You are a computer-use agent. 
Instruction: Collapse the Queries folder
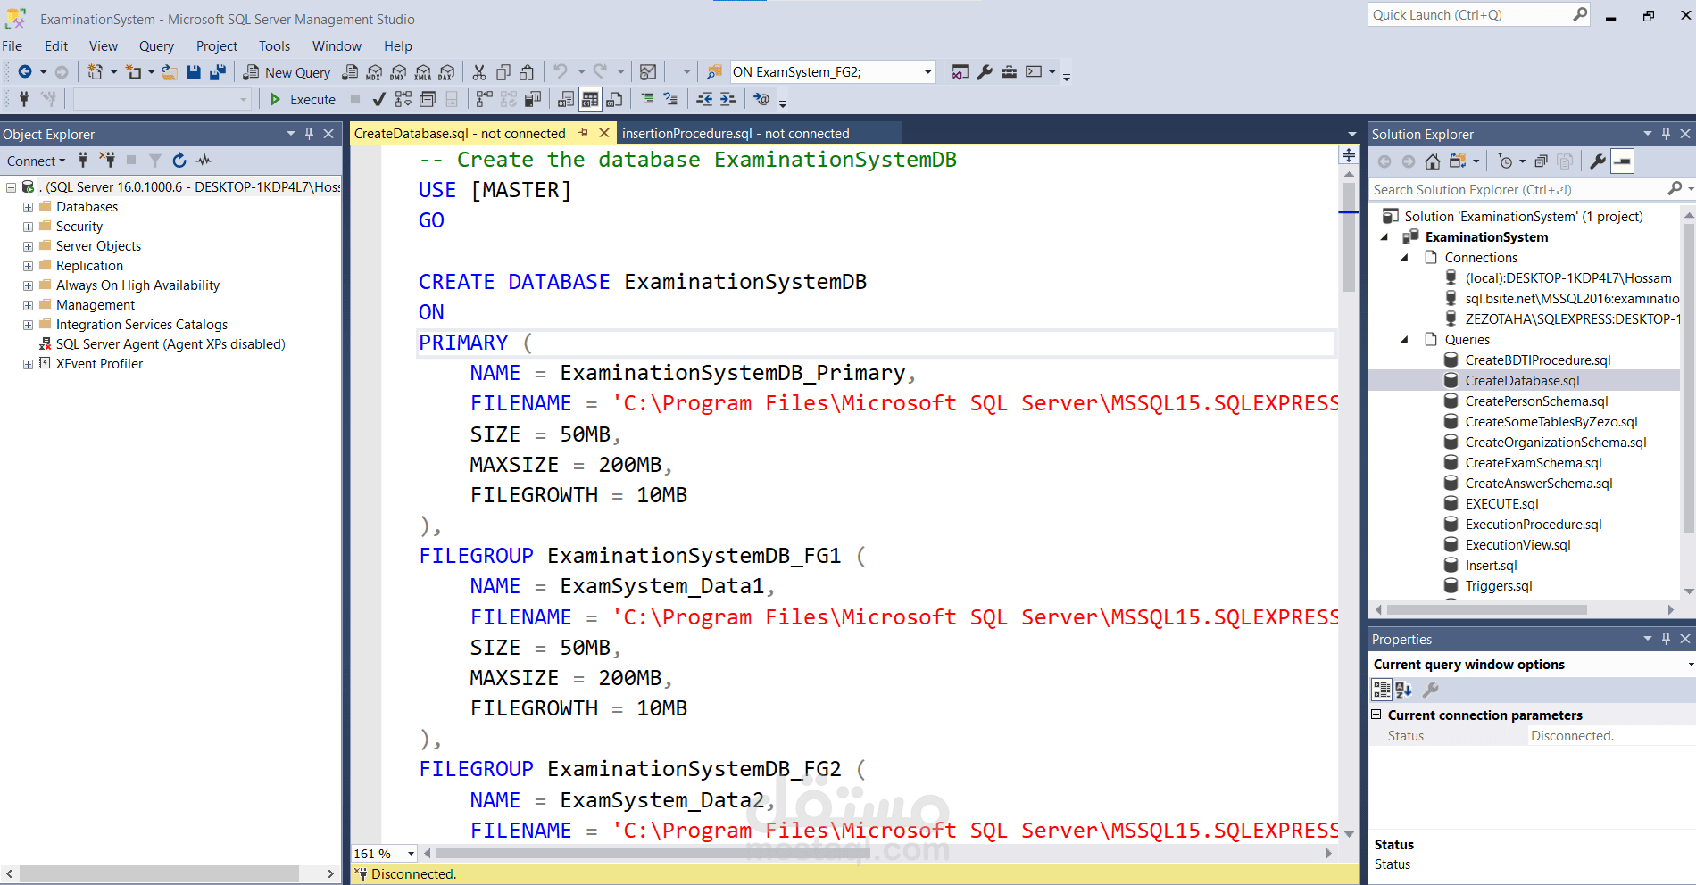(x=1405, y=340)
